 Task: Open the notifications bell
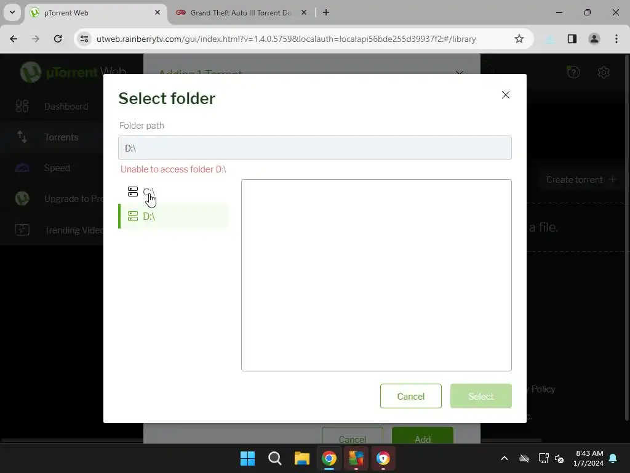pos(613,458)
